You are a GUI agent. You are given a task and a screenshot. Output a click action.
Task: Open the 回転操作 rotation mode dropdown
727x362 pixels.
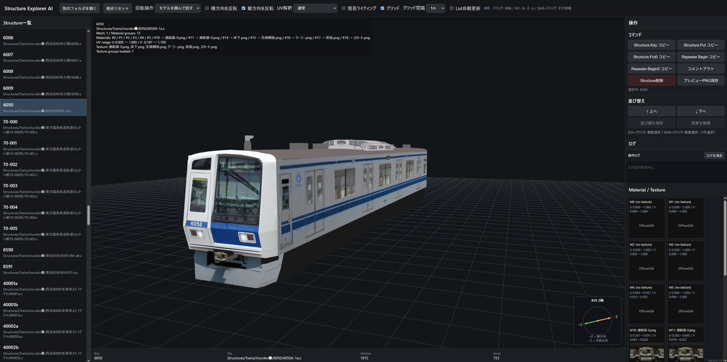178,8
